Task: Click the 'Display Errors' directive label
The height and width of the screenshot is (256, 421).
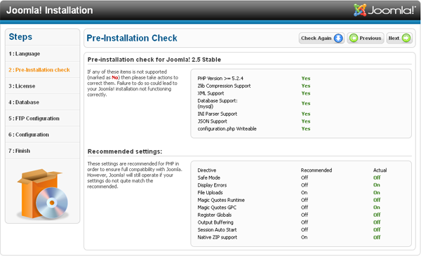Action: point(212,185)
